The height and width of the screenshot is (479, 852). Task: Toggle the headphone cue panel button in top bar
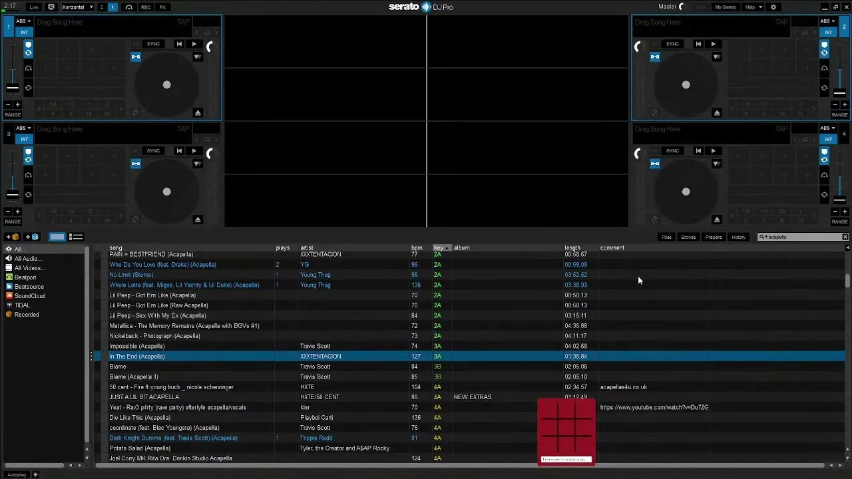[129, 7]
